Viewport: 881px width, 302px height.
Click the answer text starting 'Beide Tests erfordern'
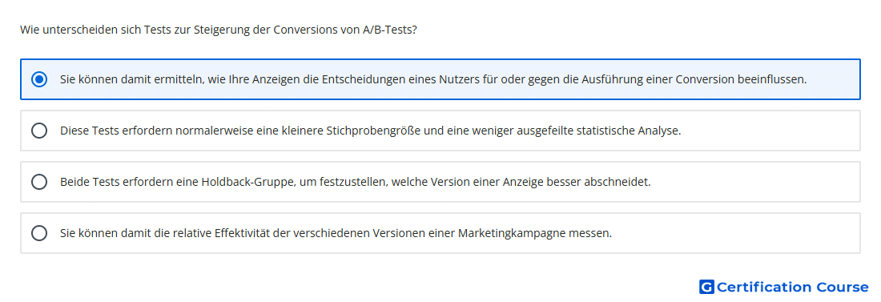coord(355,182)
